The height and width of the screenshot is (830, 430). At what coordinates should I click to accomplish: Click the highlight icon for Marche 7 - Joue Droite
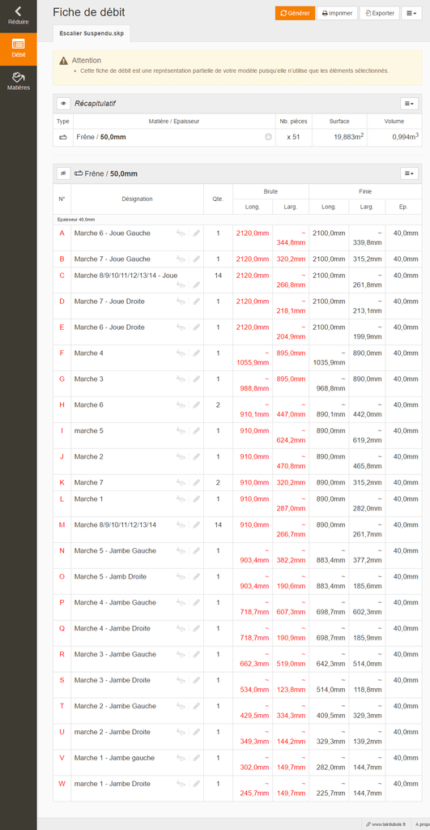[x=181, y=302]
